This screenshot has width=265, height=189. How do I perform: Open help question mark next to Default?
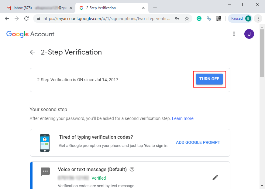tap(132, 169)
